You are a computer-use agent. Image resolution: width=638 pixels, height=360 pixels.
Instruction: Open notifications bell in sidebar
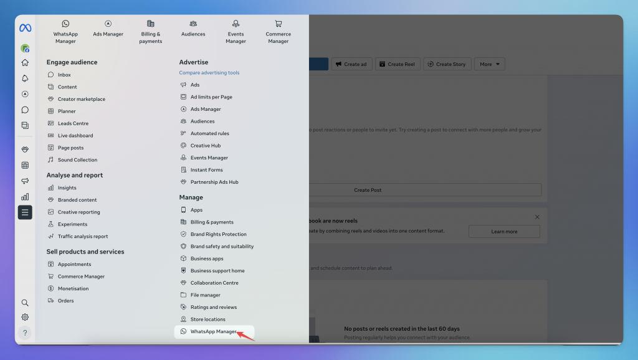pyautogui.click(x=25, y=78)
